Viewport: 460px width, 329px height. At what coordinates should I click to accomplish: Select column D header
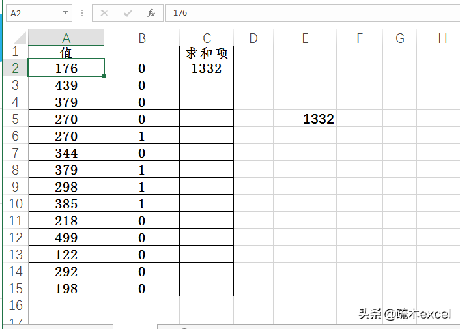point(253,38)
